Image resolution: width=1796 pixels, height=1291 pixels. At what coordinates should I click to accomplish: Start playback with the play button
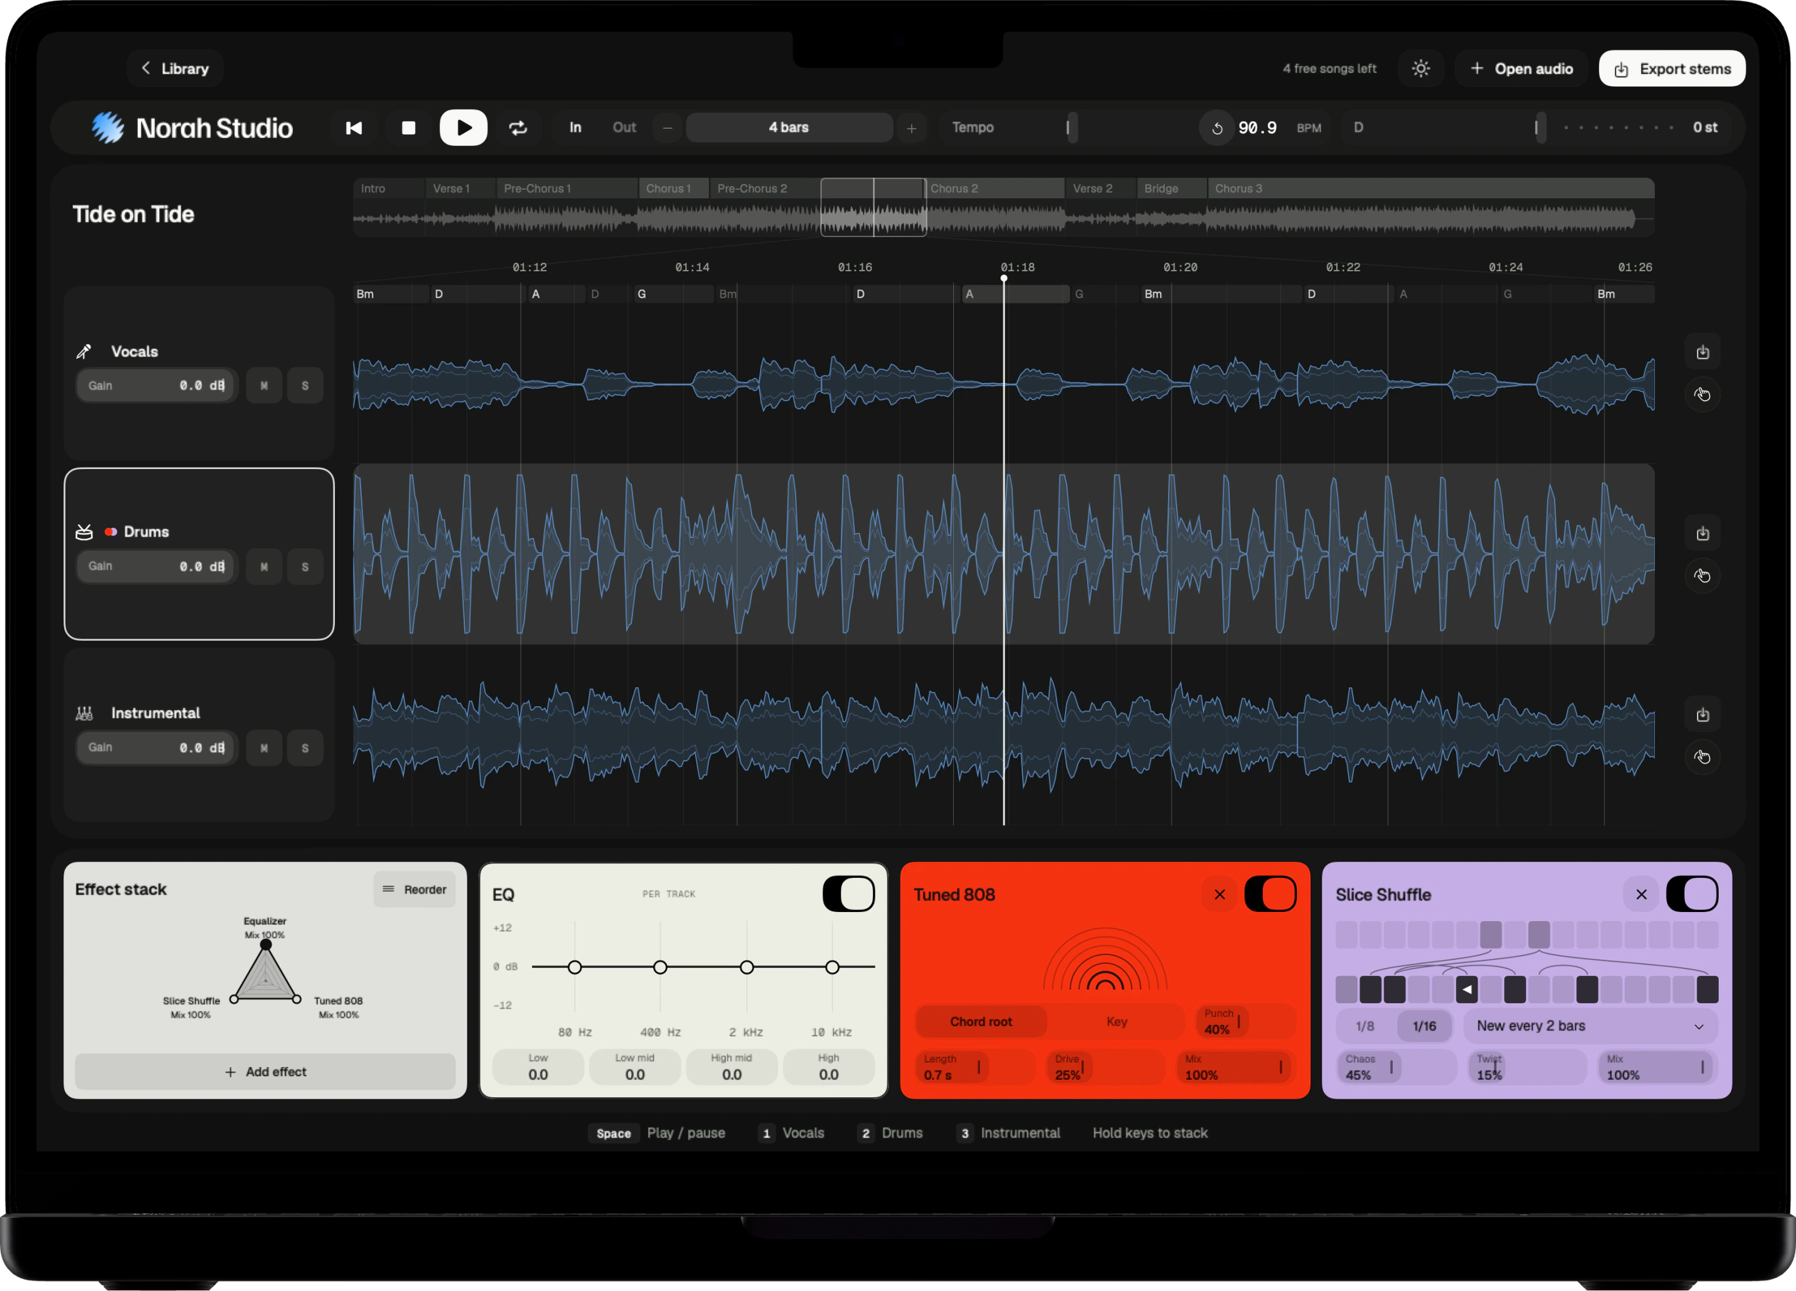(463, 128)
